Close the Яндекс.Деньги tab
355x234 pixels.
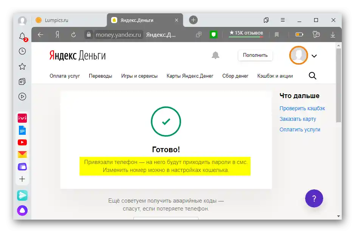pyautogui.click(x=177, y=20)
